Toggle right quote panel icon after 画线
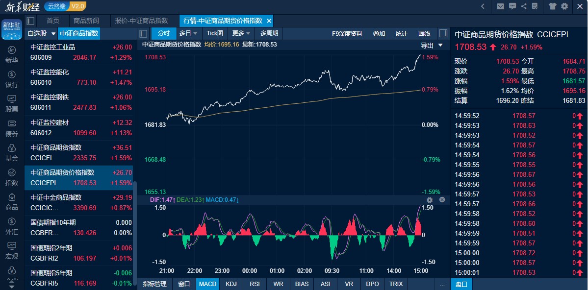 point(443,33)
